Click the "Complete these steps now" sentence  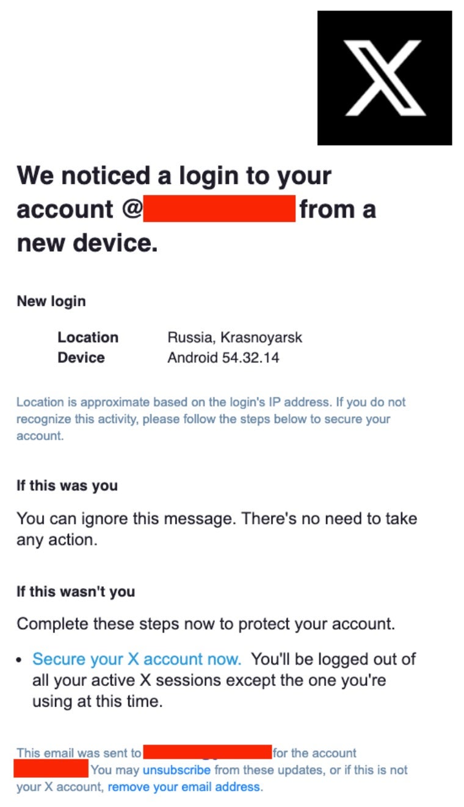tap(206, 624)
